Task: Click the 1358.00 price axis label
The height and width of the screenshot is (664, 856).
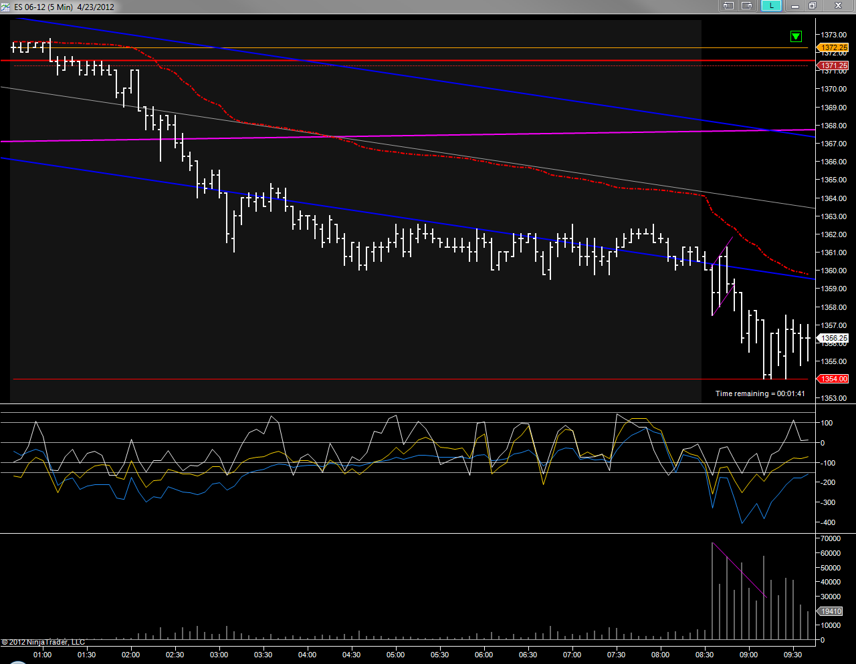Action: pyautogui.click(x=834, y=307)
